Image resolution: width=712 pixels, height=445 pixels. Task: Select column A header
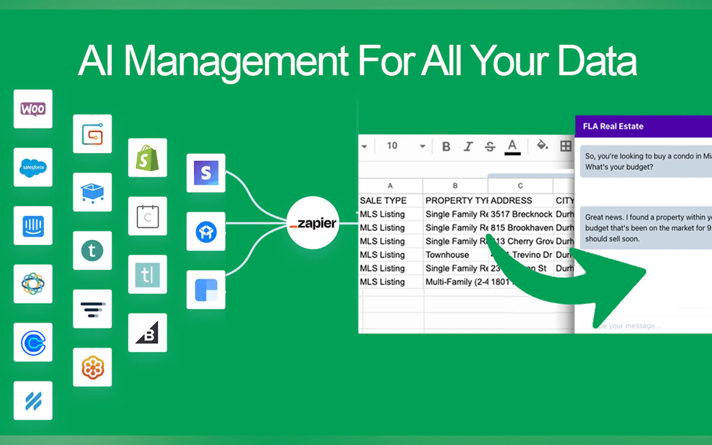click(390, 186)
